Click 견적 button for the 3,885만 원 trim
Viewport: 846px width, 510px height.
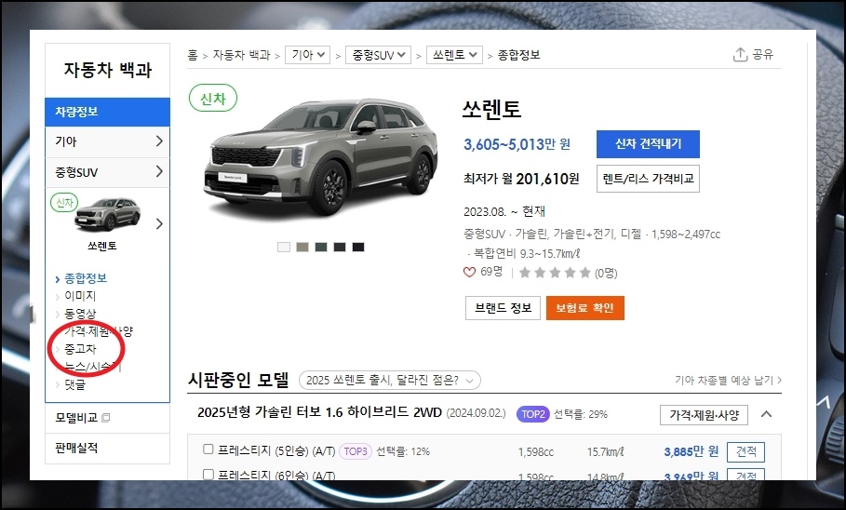tap(745, 451)
